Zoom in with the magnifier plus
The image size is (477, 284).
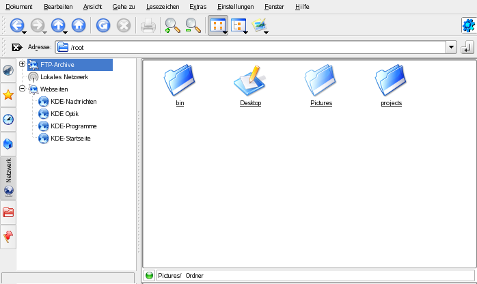pos(172,26)
